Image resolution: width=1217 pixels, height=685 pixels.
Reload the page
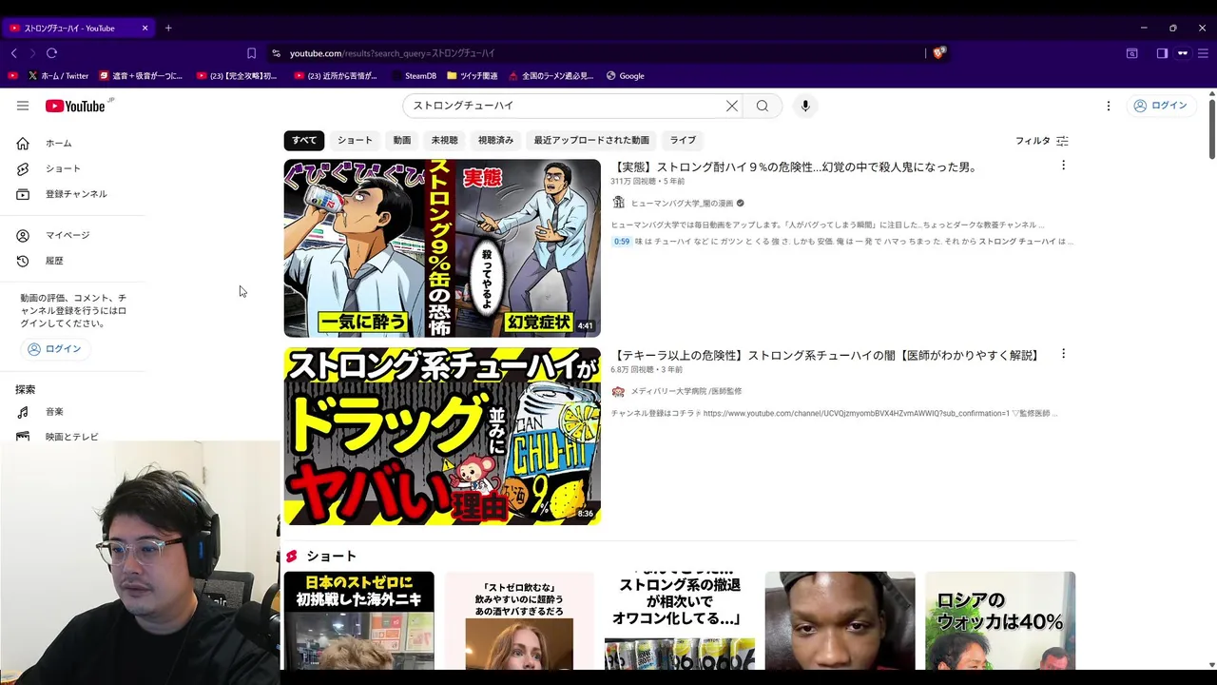(x=51, y=53)
